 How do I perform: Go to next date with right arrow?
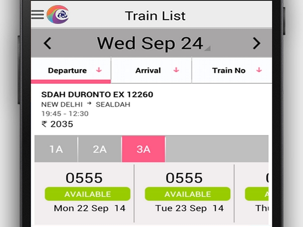pyautogui.click(x=257, y=43)
